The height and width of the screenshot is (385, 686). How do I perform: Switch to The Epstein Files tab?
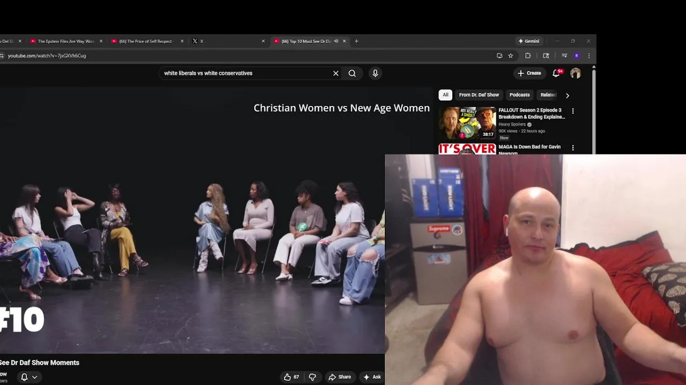(65, 41)
